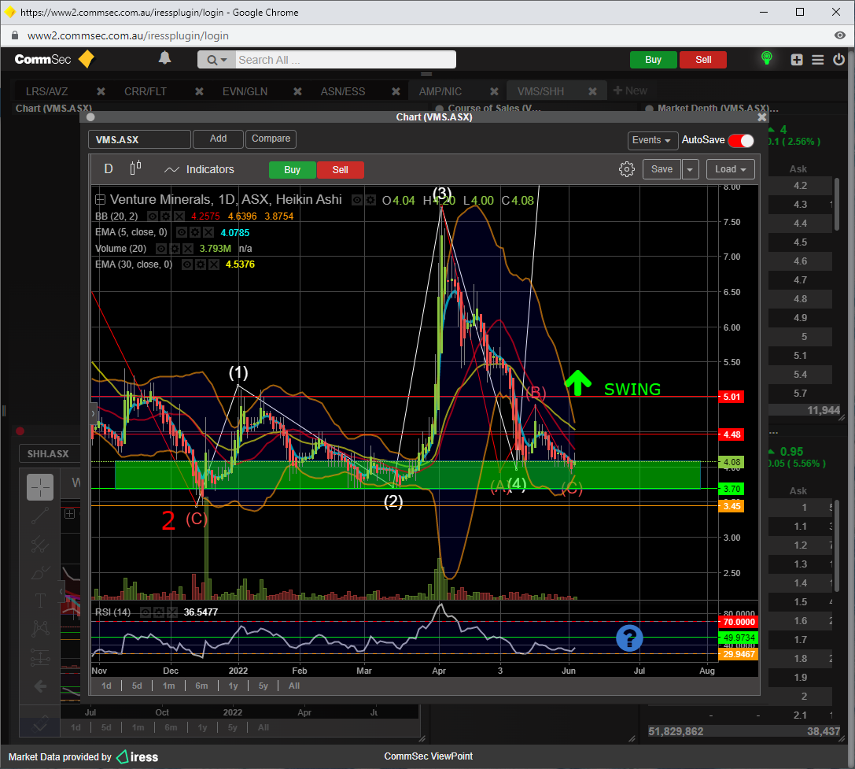This screenshot has height=769, width=855.
Task: Click the blue help question mark
Action: tap(629, 638)
